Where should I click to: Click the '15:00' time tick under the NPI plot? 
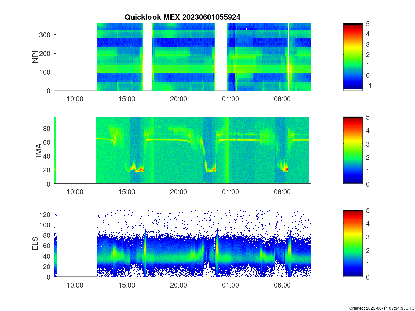tap(127, 98)
